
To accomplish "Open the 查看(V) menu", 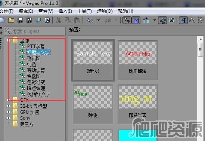I will pyautogui.click(x=46, y=11).
